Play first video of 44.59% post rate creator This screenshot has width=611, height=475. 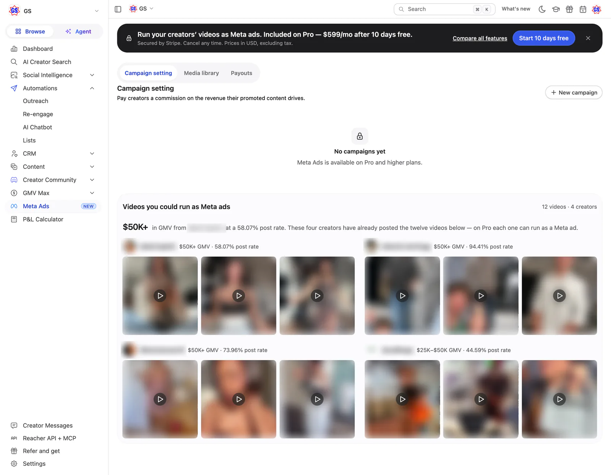(x=402, y=399)
